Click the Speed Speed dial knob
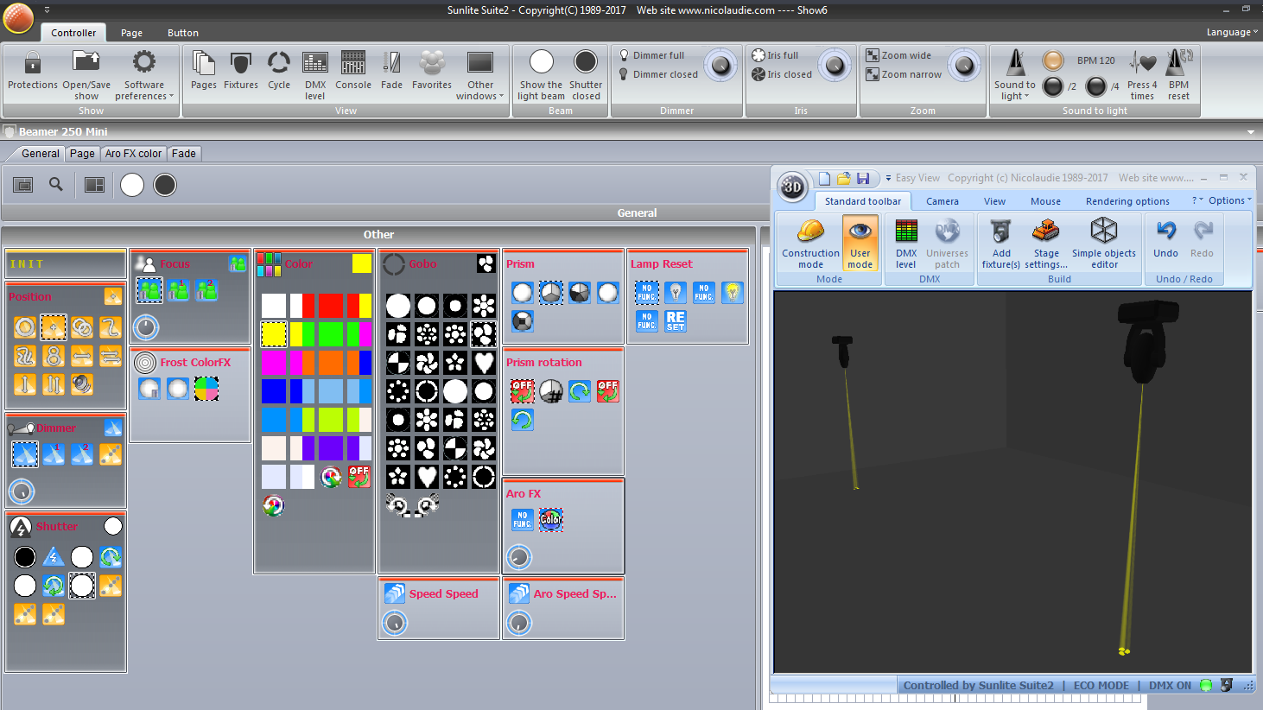Viewport: 1263px width, 710px height. [x=395, y=623]
